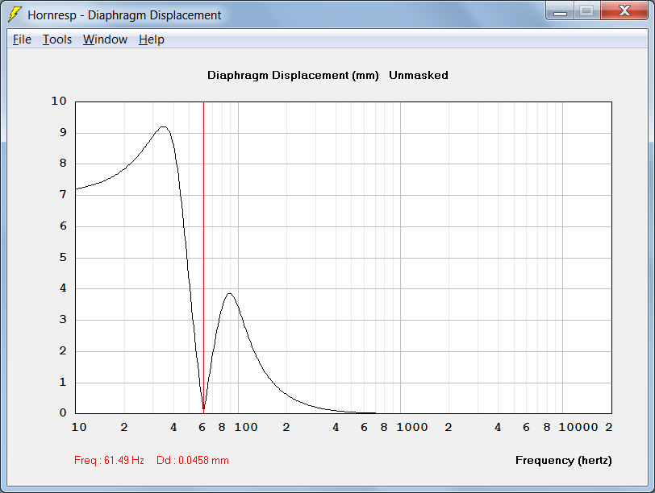Click the Hornresp lightning bolt title icon
Viewport: 655px width, 493px height.
[x=15, y=14]
